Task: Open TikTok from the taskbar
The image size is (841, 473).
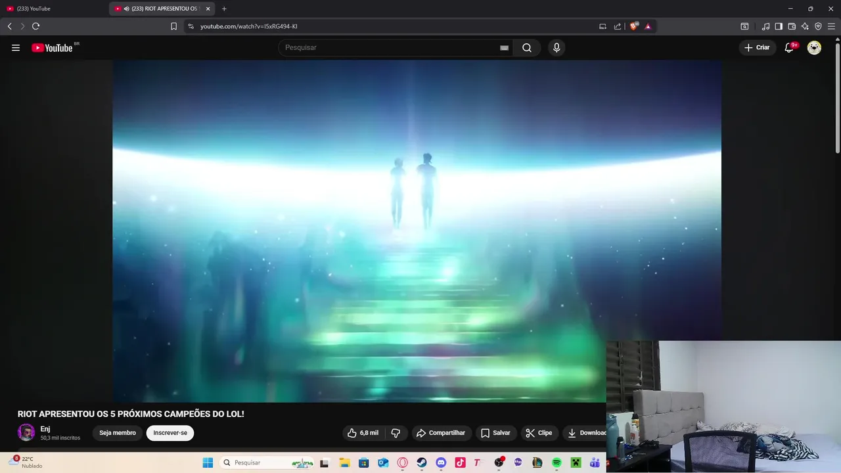Action: pos(460,462)
